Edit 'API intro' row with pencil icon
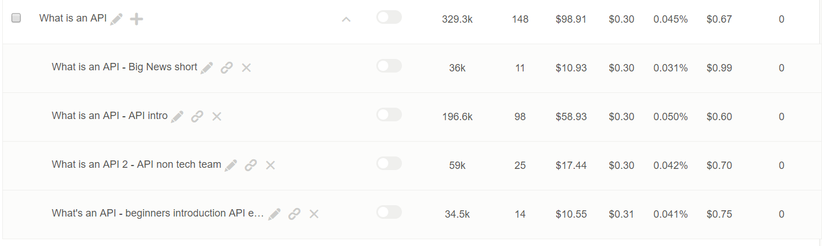 point(177,117)
